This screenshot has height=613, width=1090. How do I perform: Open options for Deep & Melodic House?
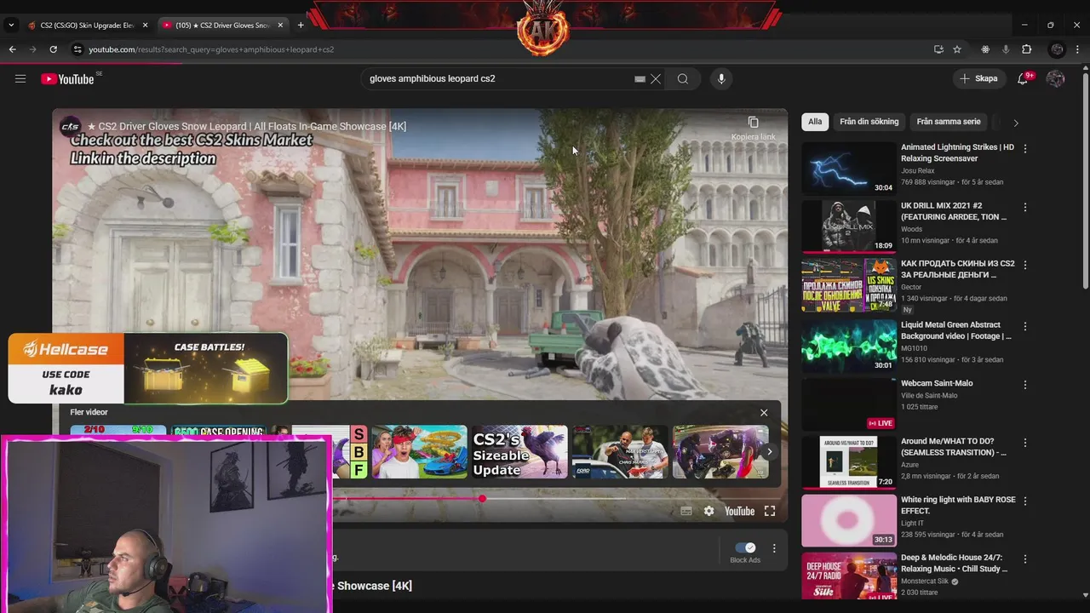(1025, 559)
